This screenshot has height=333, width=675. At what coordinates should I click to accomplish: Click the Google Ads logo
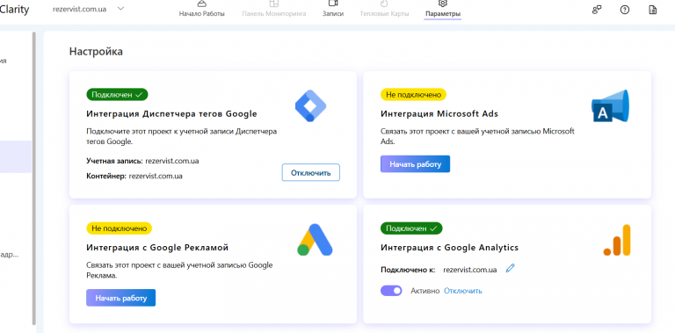point(315,240)
